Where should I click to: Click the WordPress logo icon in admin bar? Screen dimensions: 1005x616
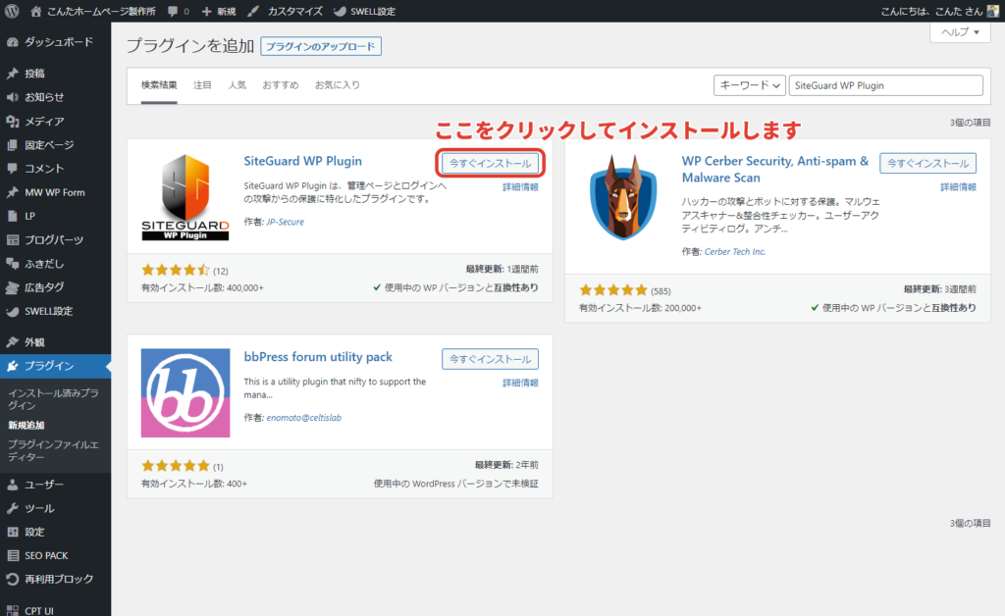coord(12,11)
